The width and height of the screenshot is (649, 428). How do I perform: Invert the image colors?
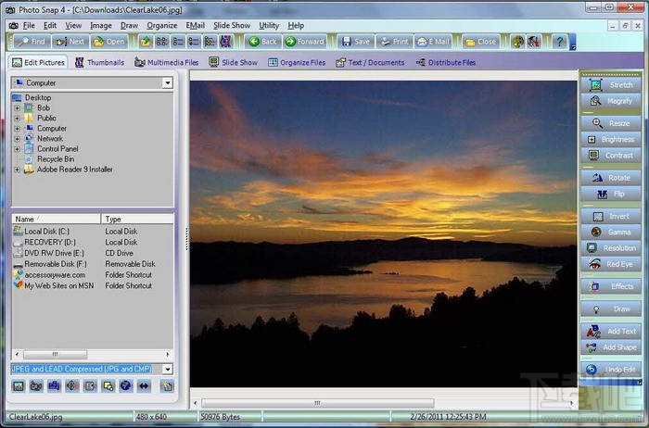[611, 216]
